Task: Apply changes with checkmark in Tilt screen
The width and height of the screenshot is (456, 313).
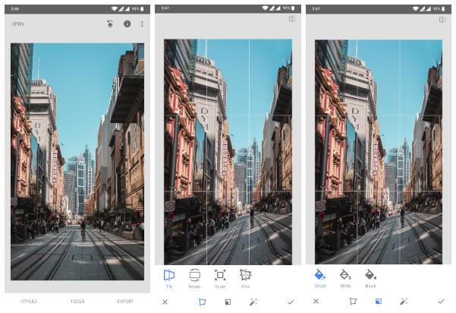Action: click(x=291, y=302)
